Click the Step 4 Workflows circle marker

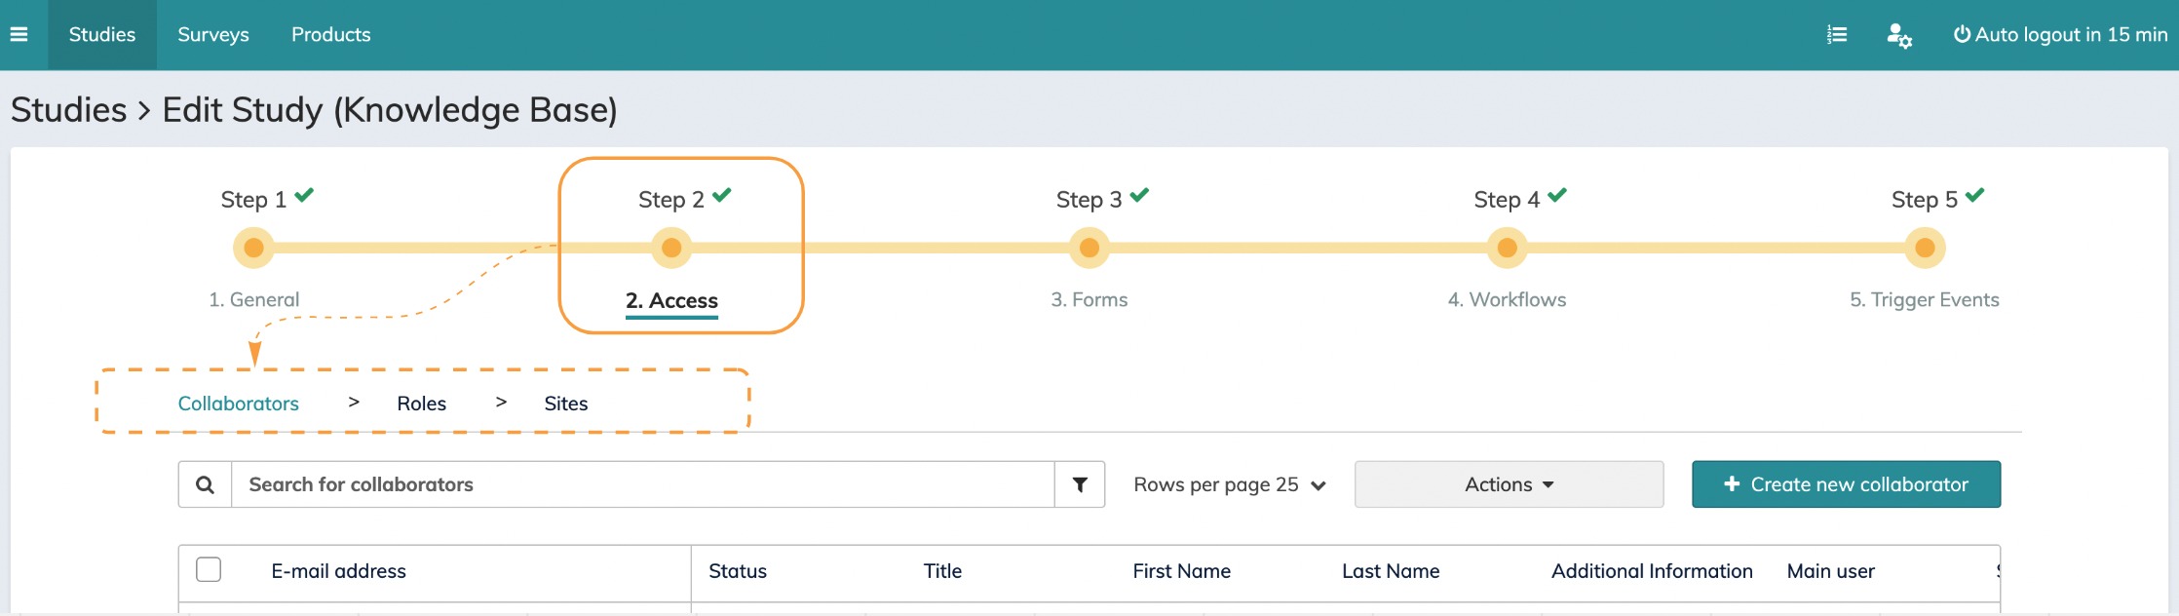click(x=1507, y=248)
